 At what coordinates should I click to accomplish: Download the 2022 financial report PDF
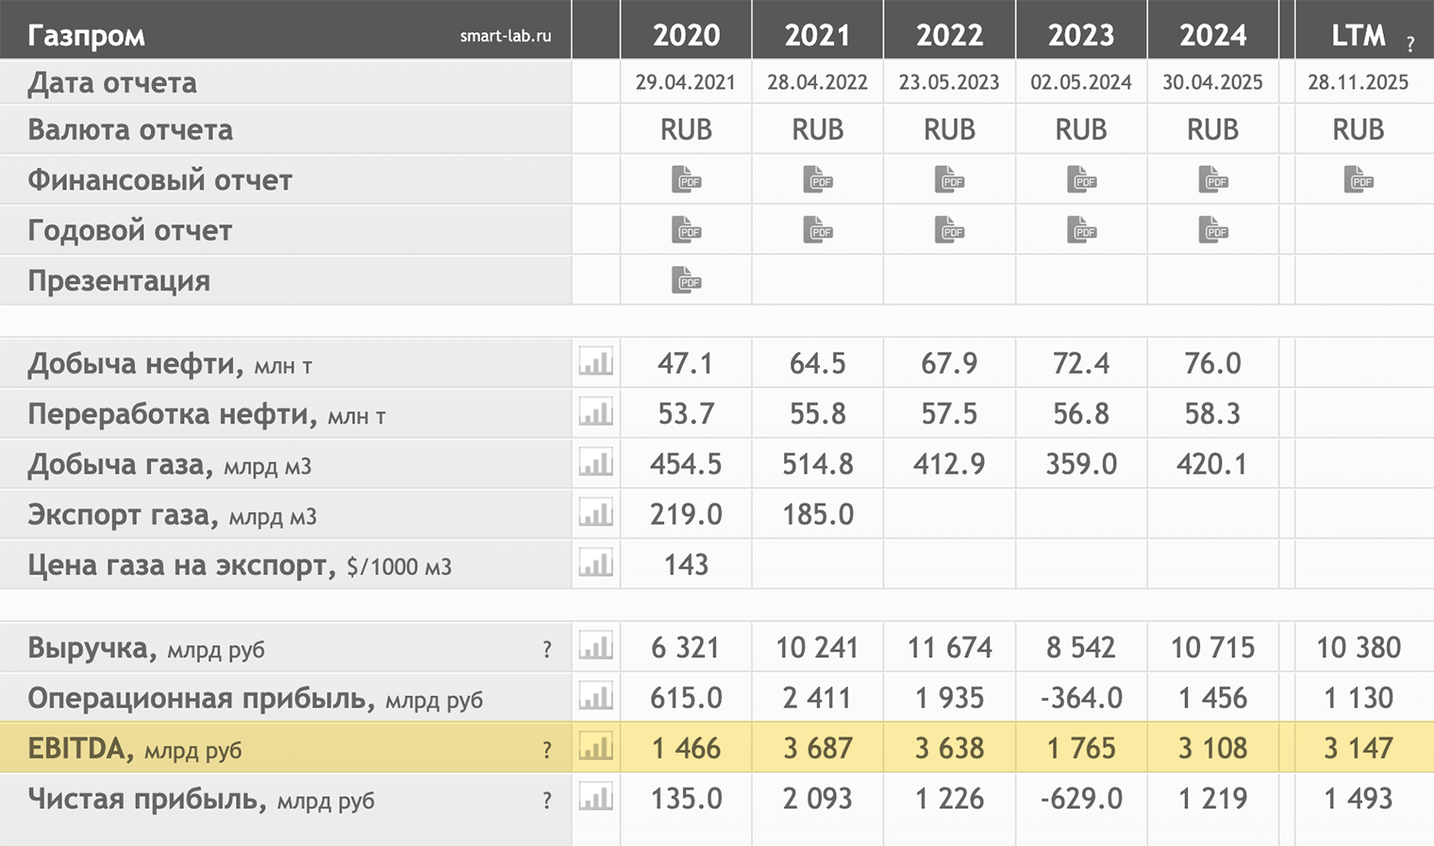tap(949, 179)
